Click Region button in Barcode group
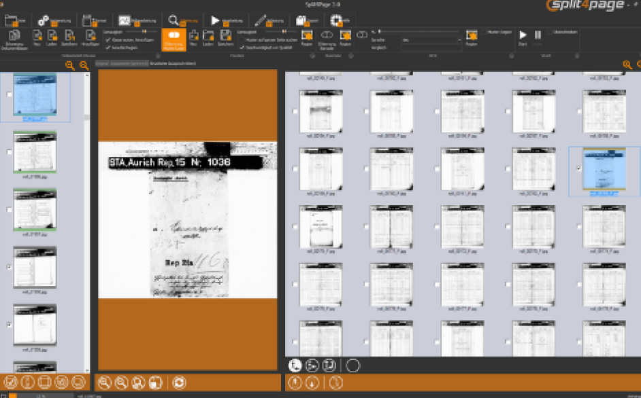641x398 pixels. tap(346, 37)
